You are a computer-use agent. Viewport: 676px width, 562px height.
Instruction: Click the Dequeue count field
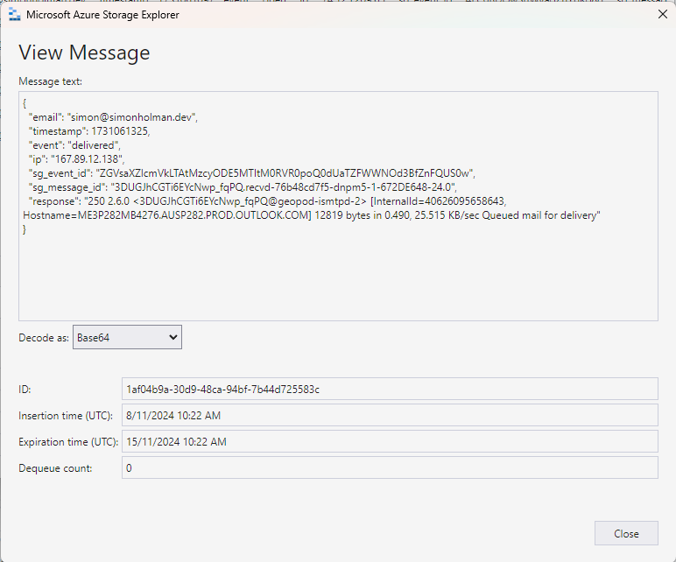point(390,468)
